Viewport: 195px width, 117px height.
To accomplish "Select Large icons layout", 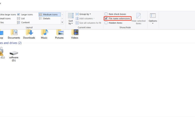I will click(x=25, y=14).
